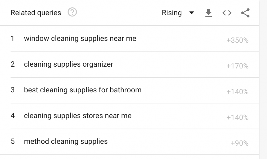The width and height of the screenshot is (267, 159).
Task: Click the +90% growth value
Action: 239,143
